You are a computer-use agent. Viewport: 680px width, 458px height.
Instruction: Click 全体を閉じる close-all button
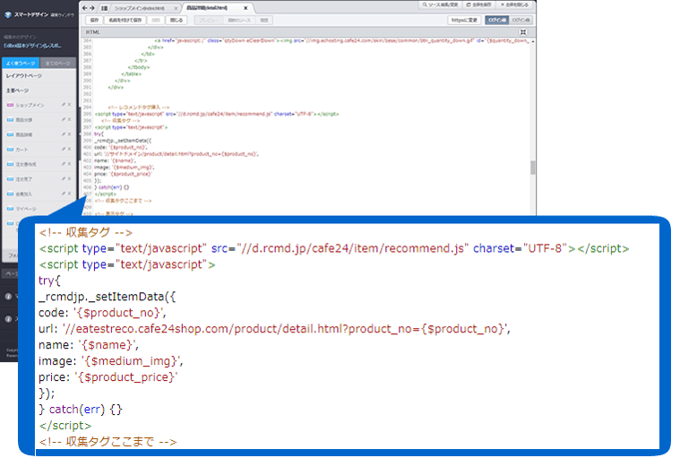pyautogui.click(x=514, y=4)
